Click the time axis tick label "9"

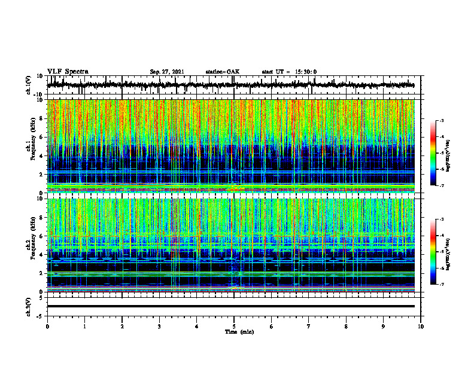pos(383,327)
